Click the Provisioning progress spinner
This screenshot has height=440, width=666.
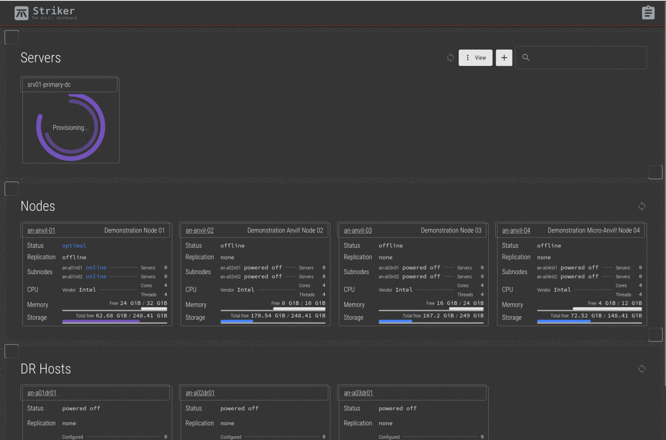71,127
